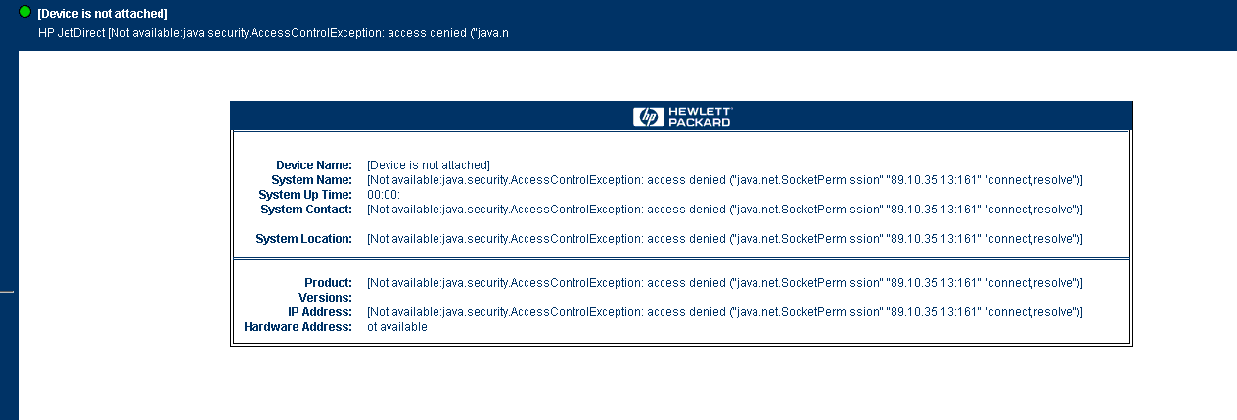
Task: Click the Device Name value in the table
Action: click(429, 165)
